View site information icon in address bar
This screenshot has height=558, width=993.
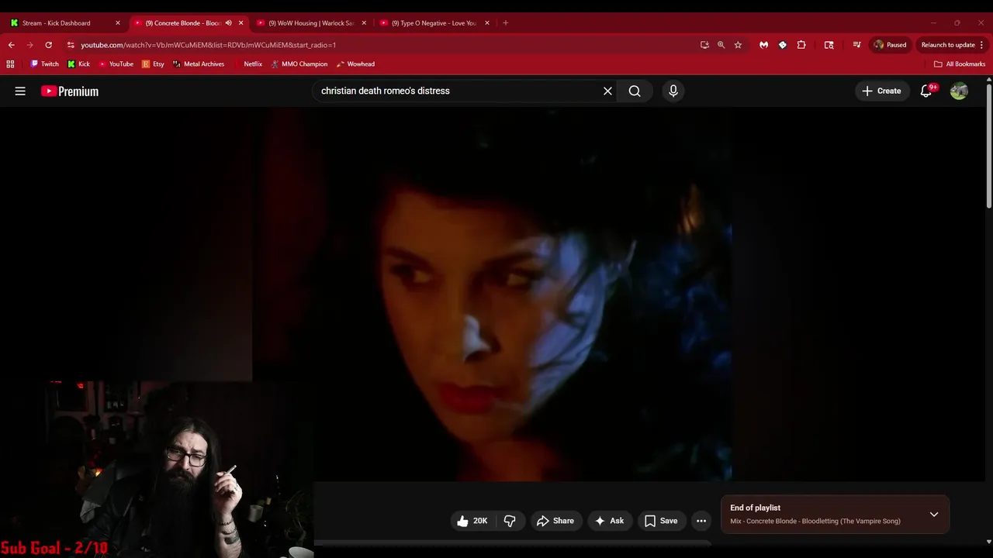click(x=71, y=45)
